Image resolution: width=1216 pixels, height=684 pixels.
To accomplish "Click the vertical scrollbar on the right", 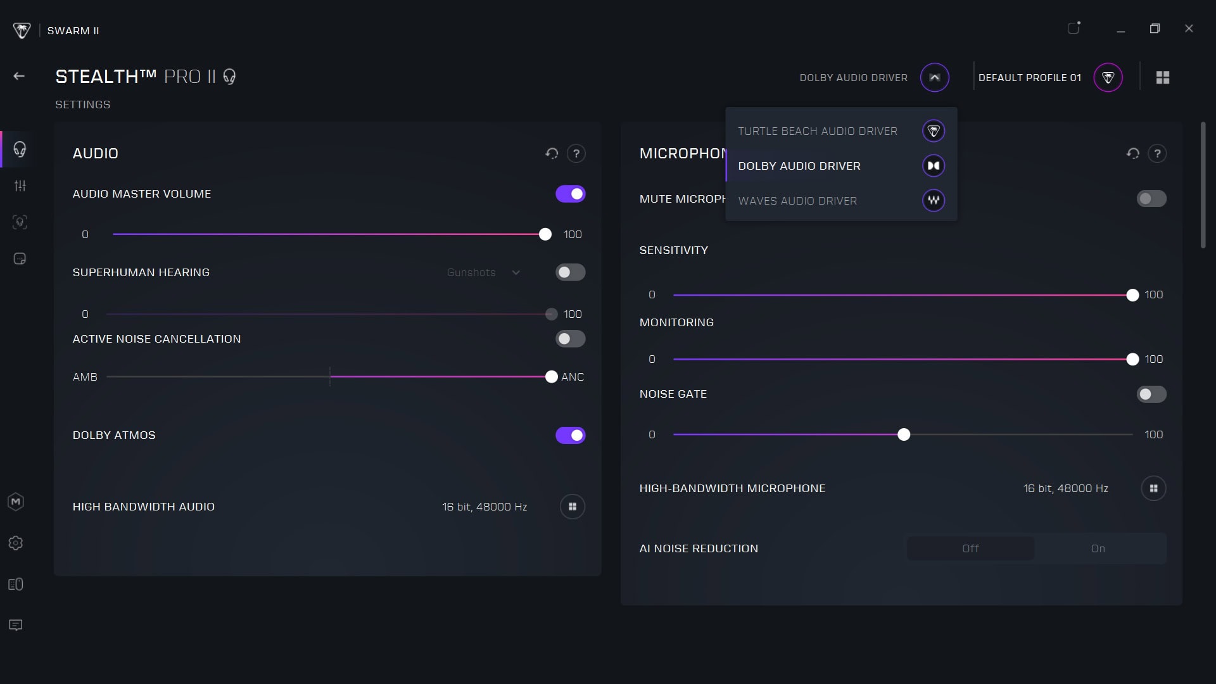I will (x=1203, y=185).
